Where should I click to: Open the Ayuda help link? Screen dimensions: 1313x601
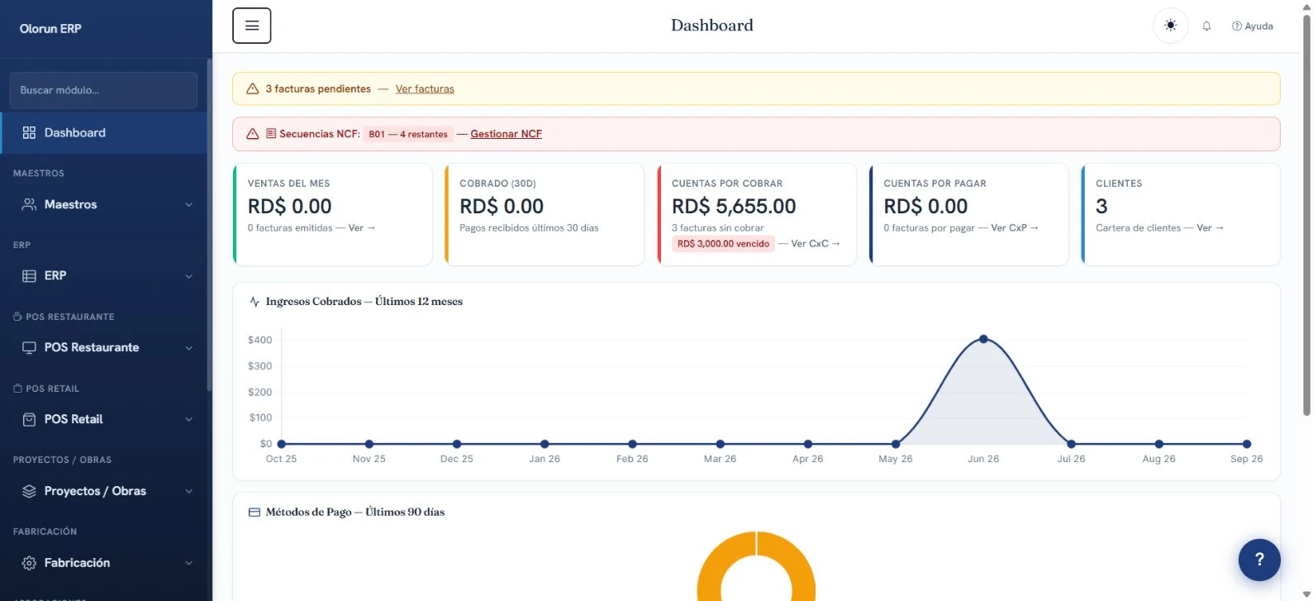pos(1253,26)
